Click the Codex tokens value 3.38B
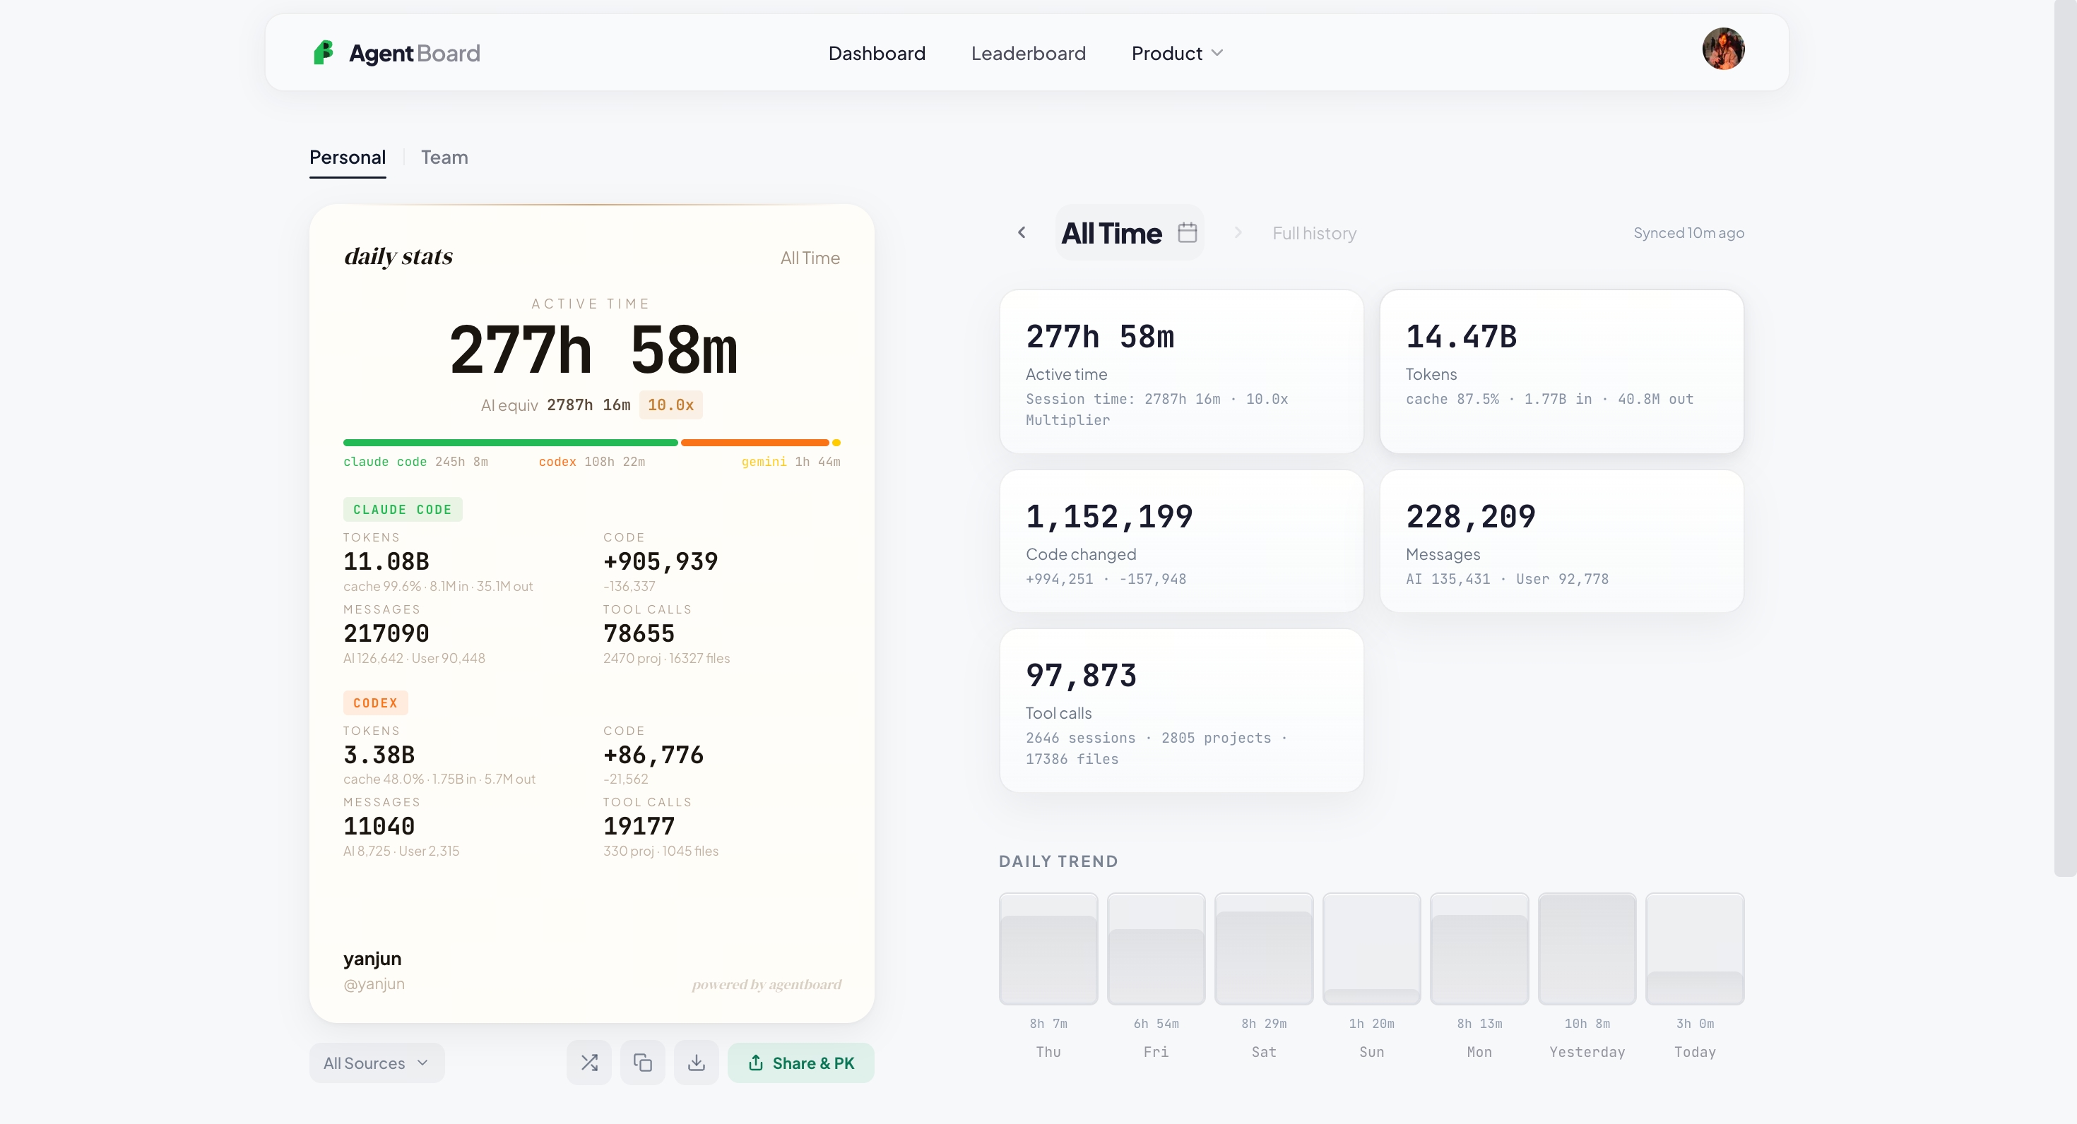Screen dimensions: 2077x1124 point(379,755)
